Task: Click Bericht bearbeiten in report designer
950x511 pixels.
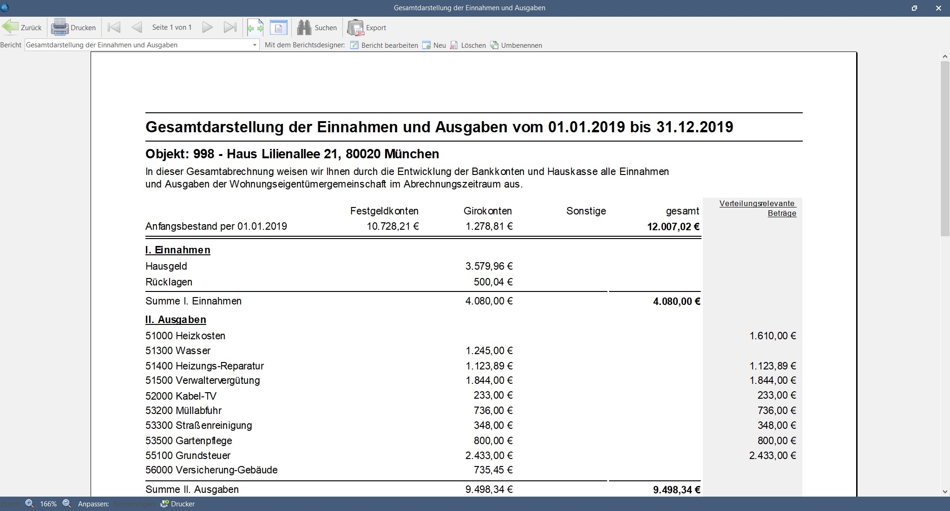Action: click(x=384, y=45)
